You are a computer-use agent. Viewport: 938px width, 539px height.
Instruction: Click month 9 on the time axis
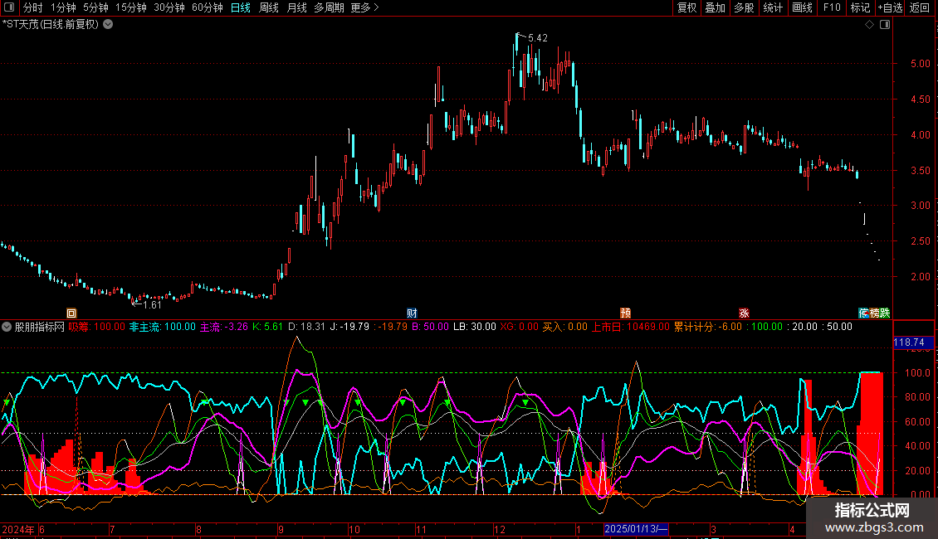[281, 529]
